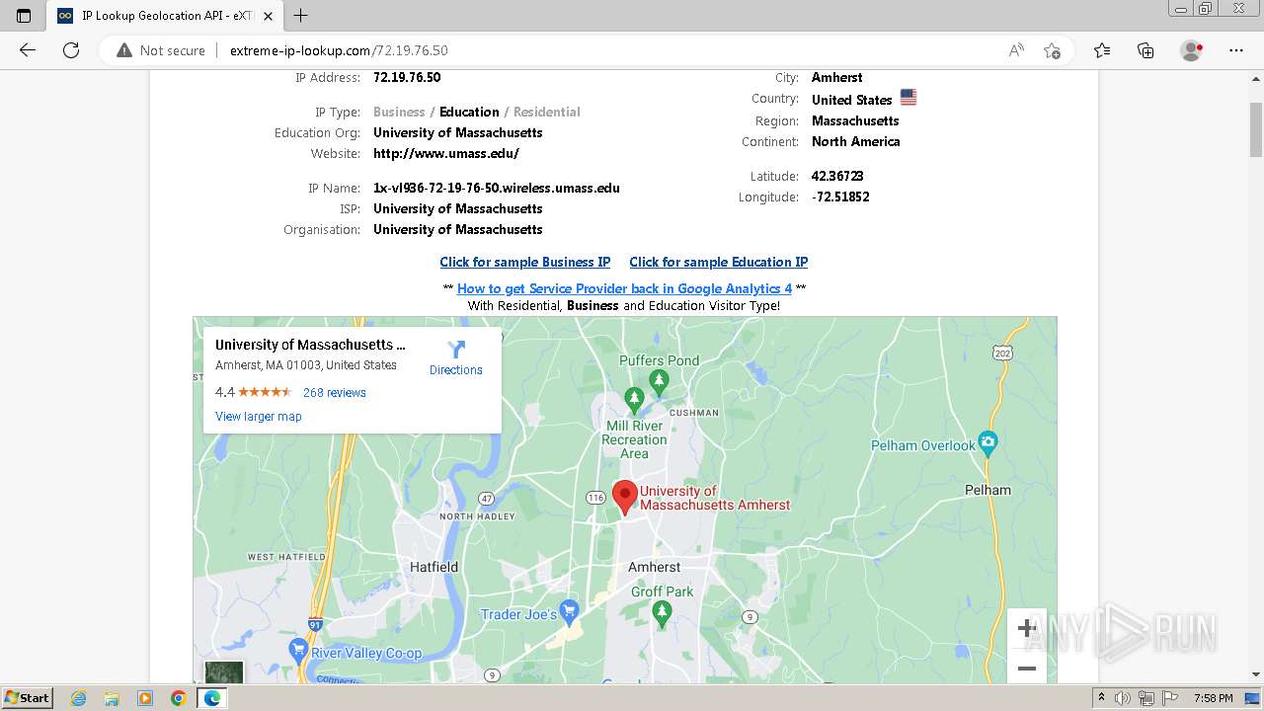View the Not secure site information
This screenshot has width=1264, height=711.
(161, 50)
